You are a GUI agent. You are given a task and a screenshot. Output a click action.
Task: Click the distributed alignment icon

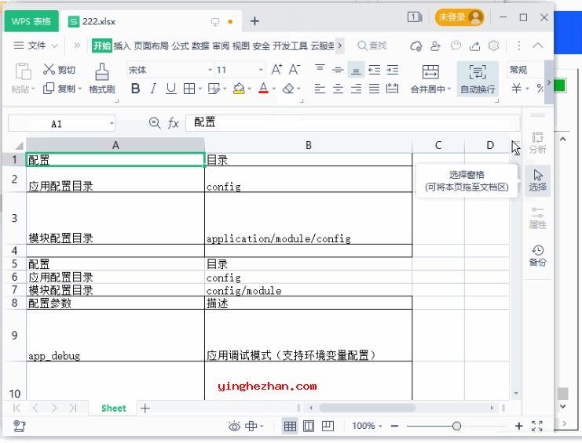(393, 89)
